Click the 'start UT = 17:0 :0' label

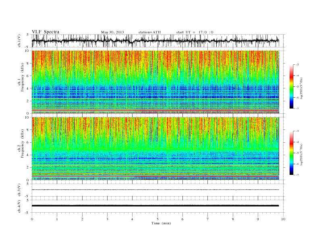pyautogui.click(x=195, y=32)
